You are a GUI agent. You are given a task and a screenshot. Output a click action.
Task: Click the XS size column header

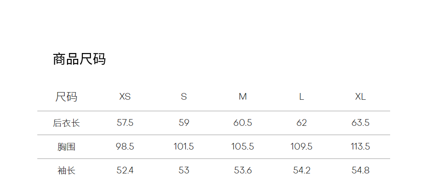click(125, 97)
